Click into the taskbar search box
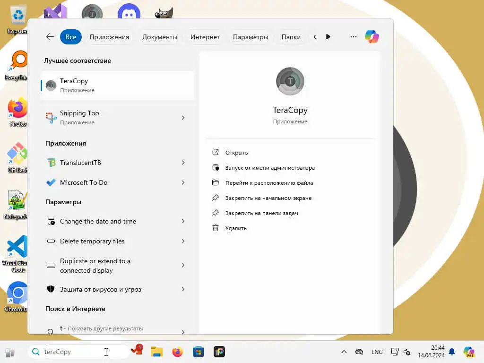The image size is (484, 363). [x=79, y=352]
